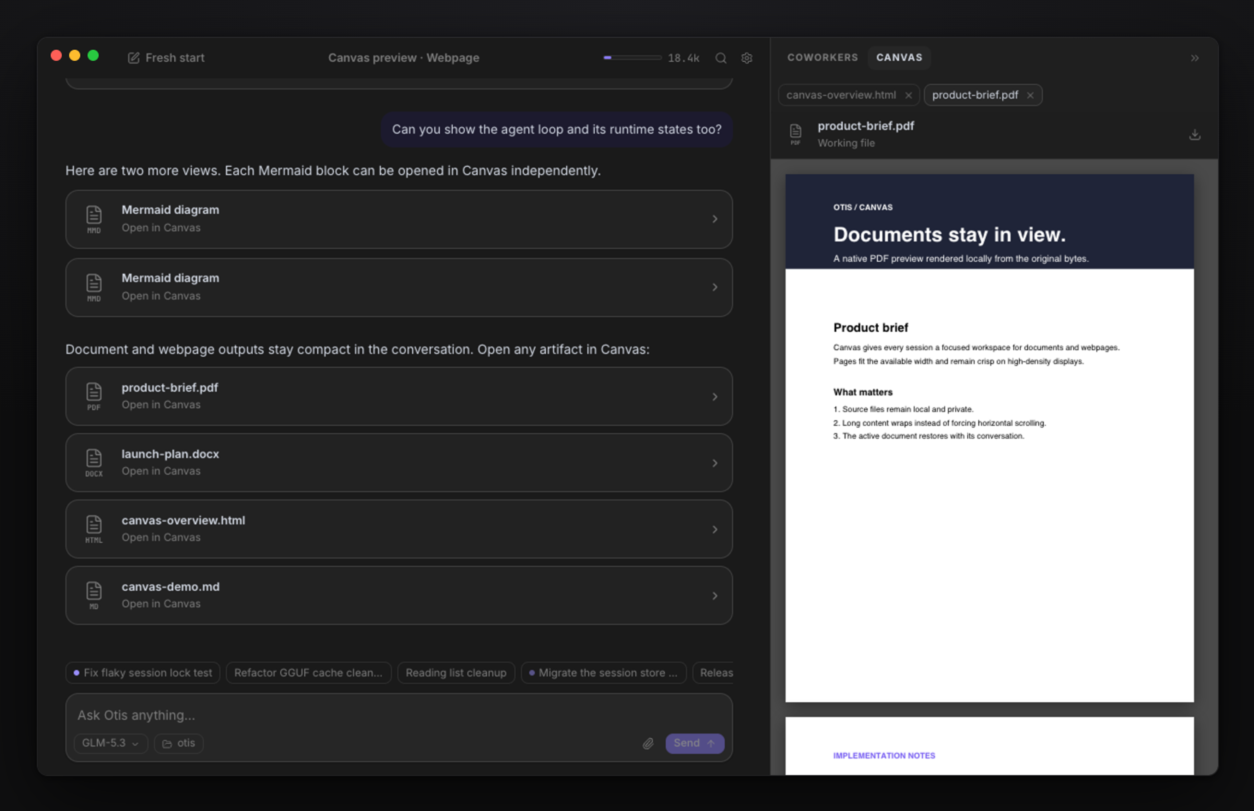Click the Send button
Image resolution: width=1254 pixels, height=811 pixels.
click(694, 743)
